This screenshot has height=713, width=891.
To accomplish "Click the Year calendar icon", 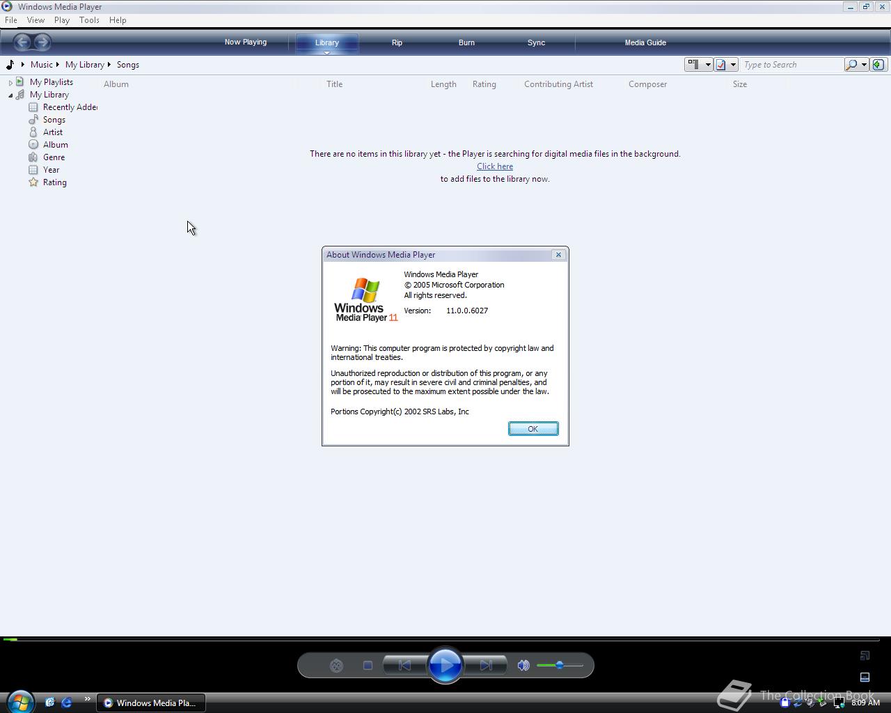I will (33, 170).
